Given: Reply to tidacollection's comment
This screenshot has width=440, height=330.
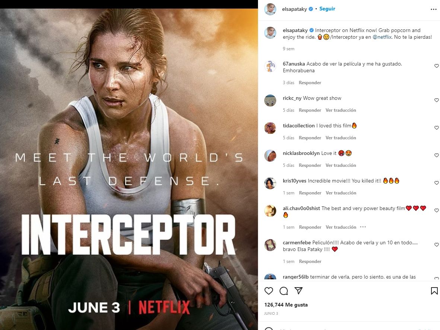Looking at the screenshot, I should click(310, 137).
